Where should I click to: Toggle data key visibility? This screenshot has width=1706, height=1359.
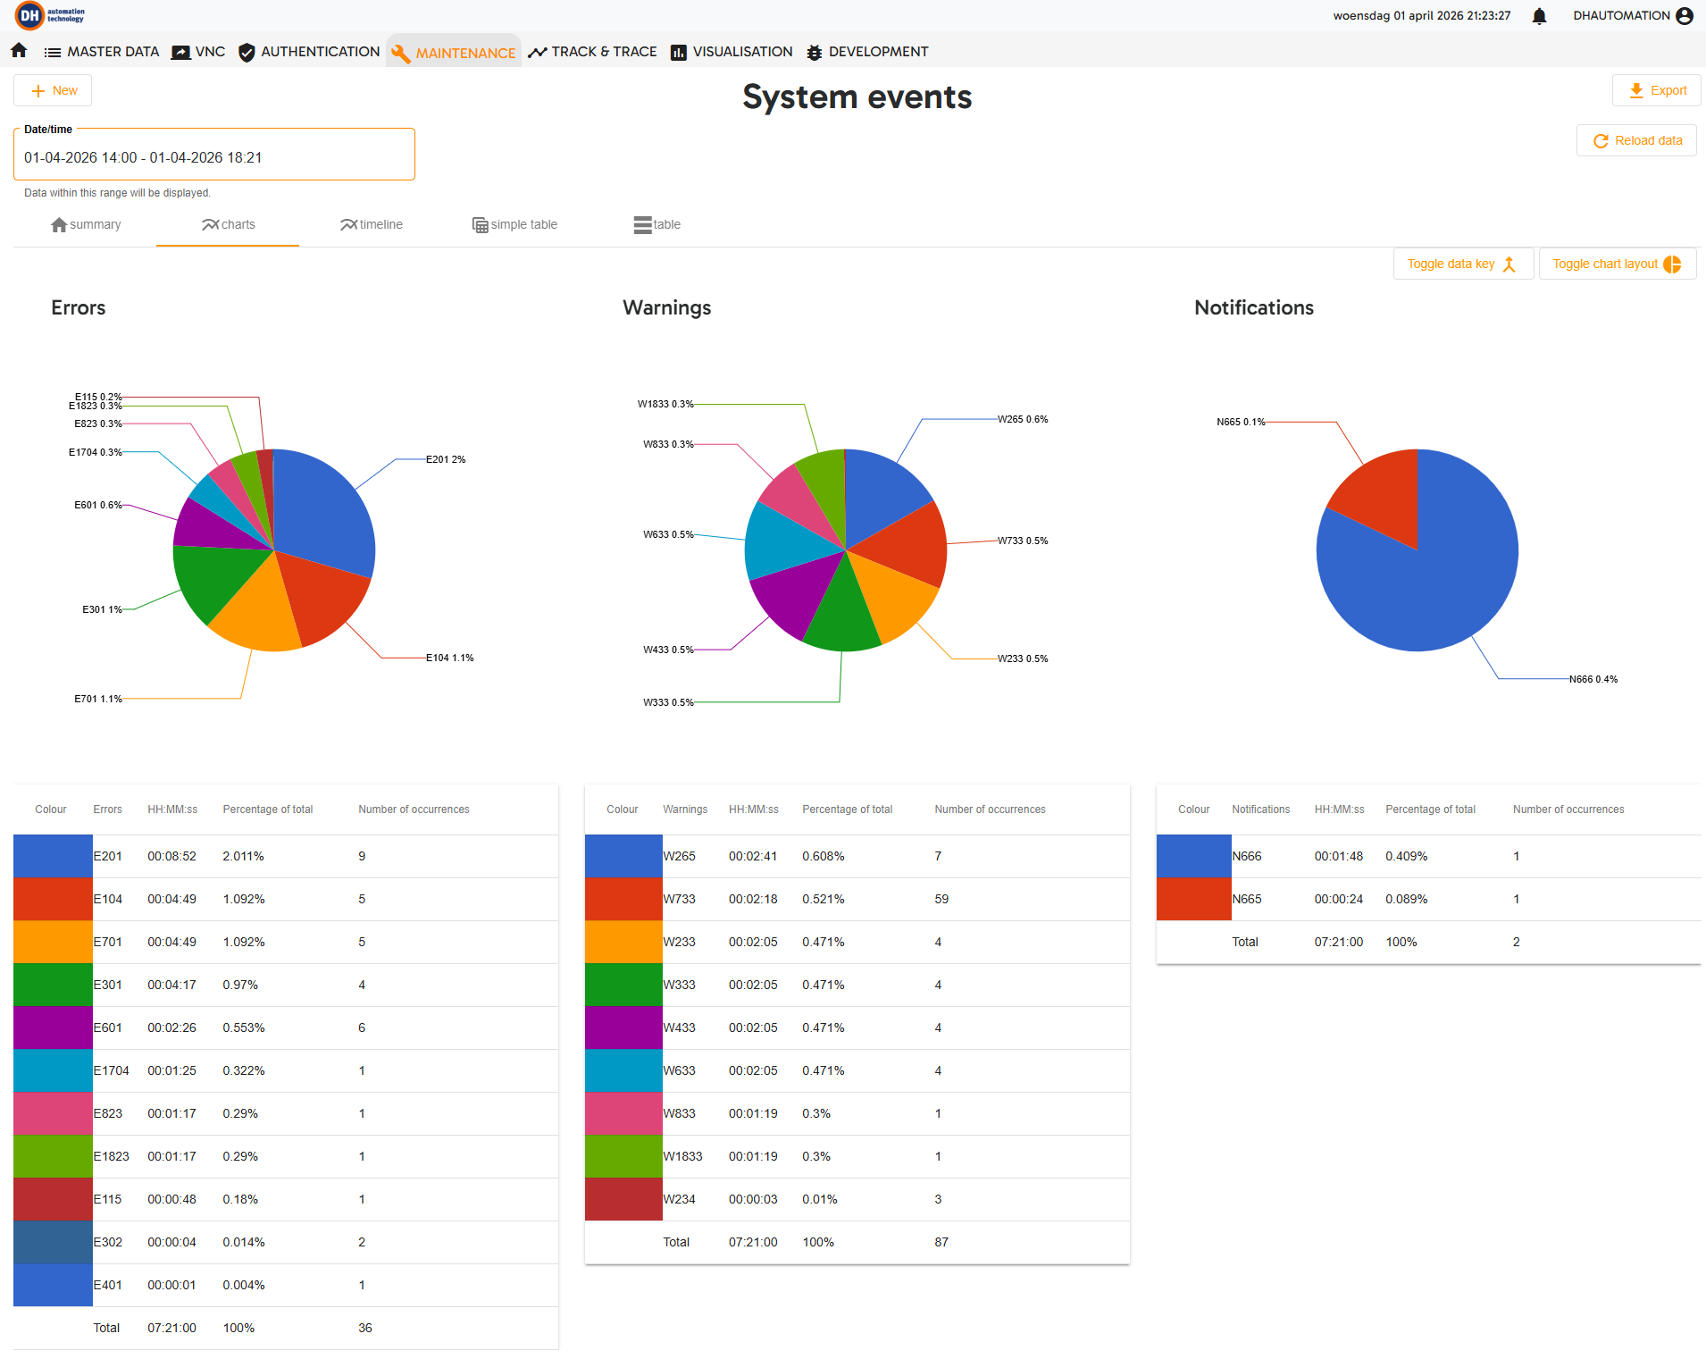[x=1463, y=264]
